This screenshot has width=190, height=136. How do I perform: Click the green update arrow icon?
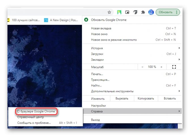click(86, 20)
